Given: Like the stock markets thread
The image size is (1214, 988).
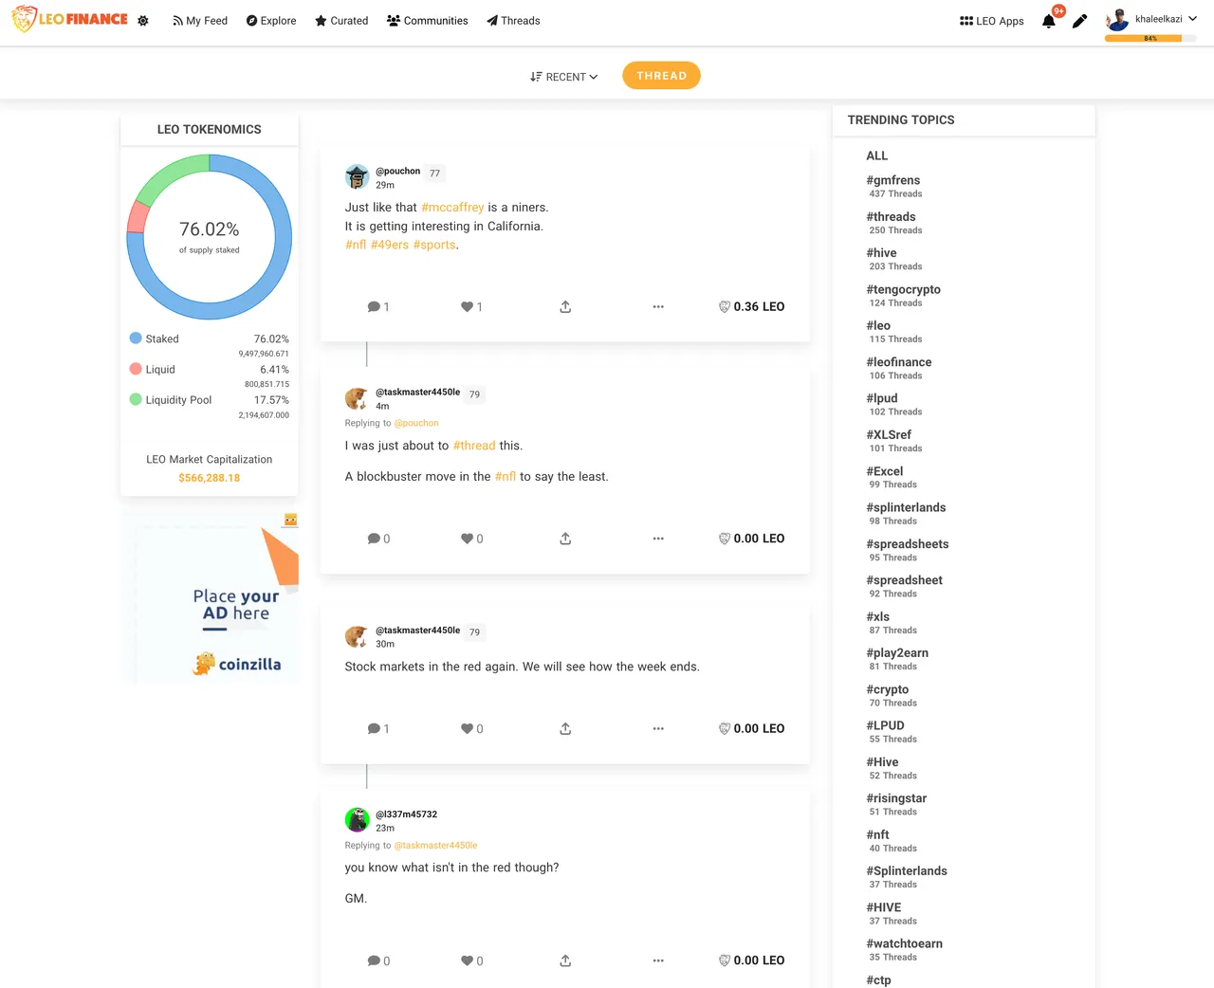Looking at the screenshot, I should pyautogui.click(x=471, y=729).
